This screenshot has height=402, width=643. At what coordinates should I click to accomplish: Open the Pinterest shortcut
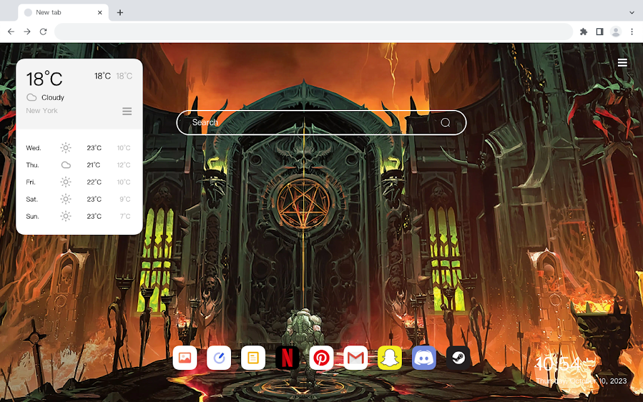(321, 357)
